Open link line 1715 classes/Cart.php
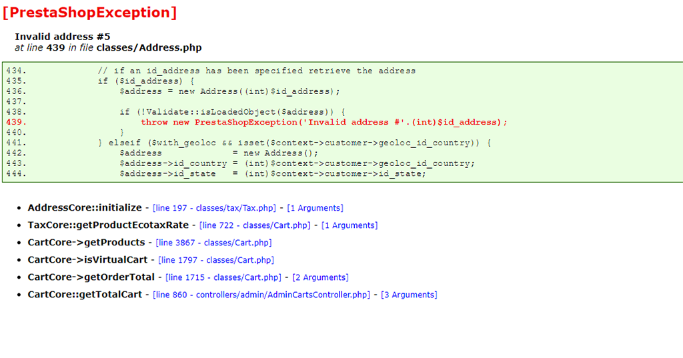 coord(223,278)
